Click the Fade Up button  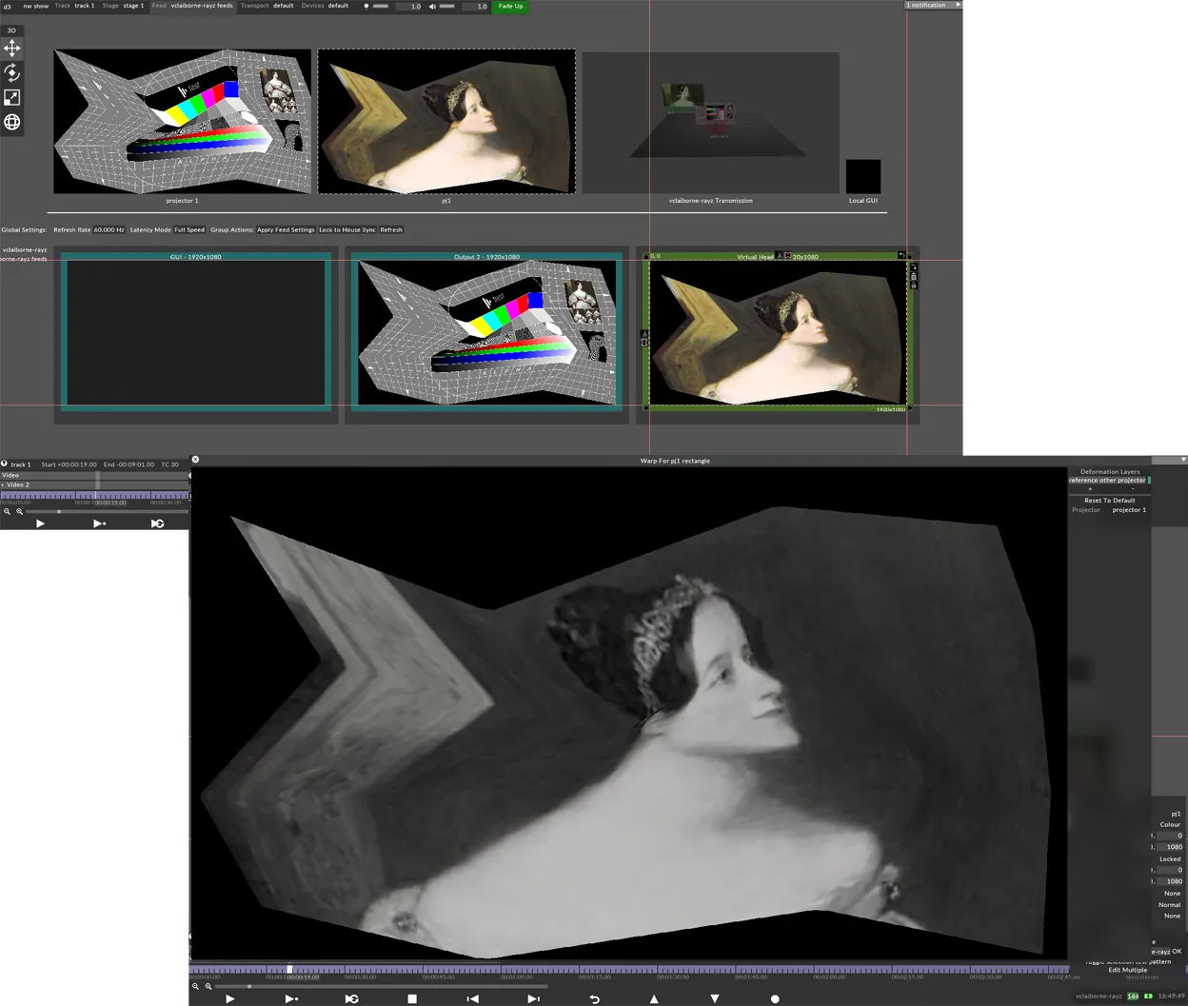(510, 7)
